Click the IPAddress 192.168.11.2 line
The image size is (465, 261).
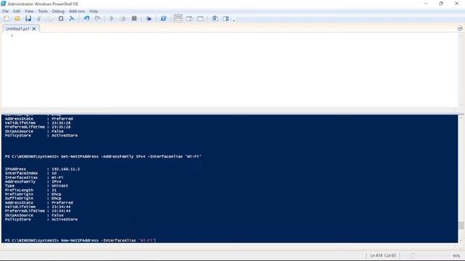(x=42, y=169)
